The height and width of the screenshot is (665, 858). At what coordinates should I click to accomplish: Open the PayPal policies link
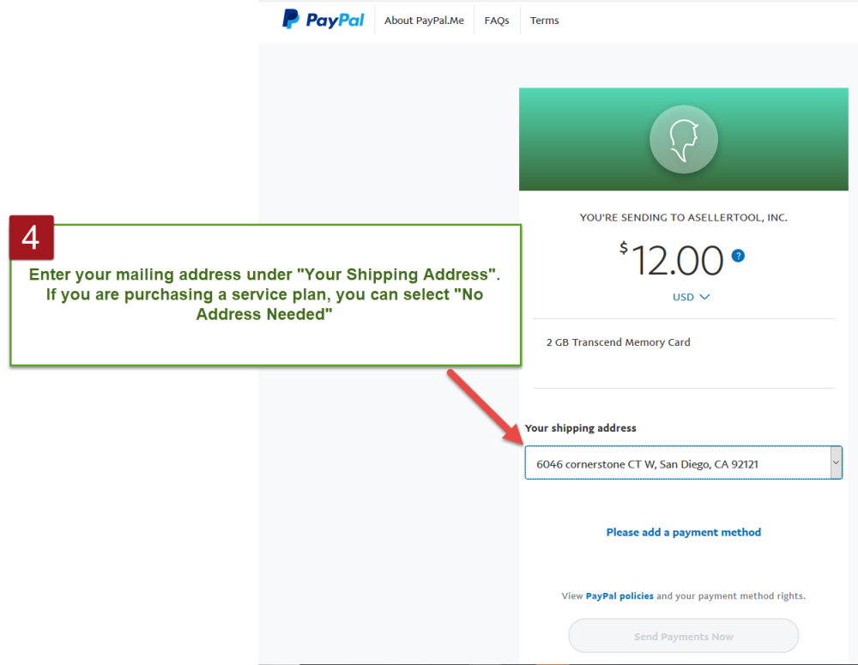point(619,595)
